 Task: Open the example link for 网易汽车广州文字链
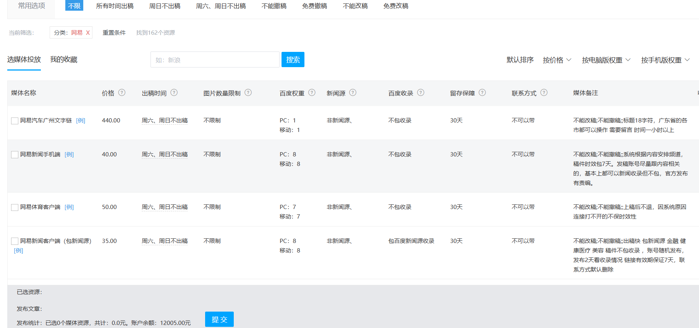81,121
